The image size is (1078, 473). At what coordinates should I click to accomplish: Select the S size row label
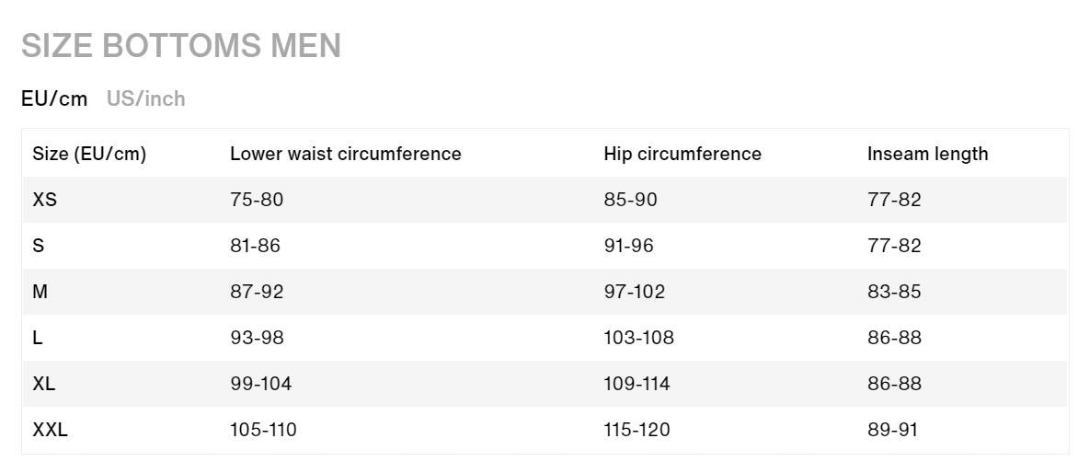[x=39, y=246]
